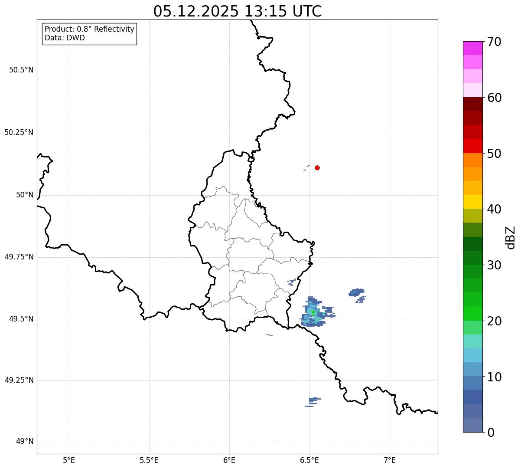
Task: Click the dark maroon colorbar segment below 60
Action: pyautogui.click(x=472, y=104)
